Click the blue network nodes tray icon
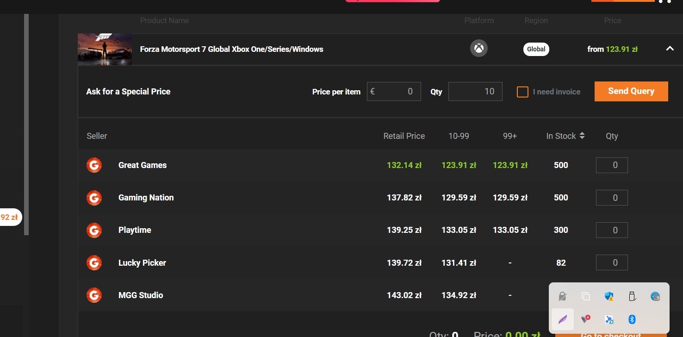 pyautogui.click(x=609, y=319)
